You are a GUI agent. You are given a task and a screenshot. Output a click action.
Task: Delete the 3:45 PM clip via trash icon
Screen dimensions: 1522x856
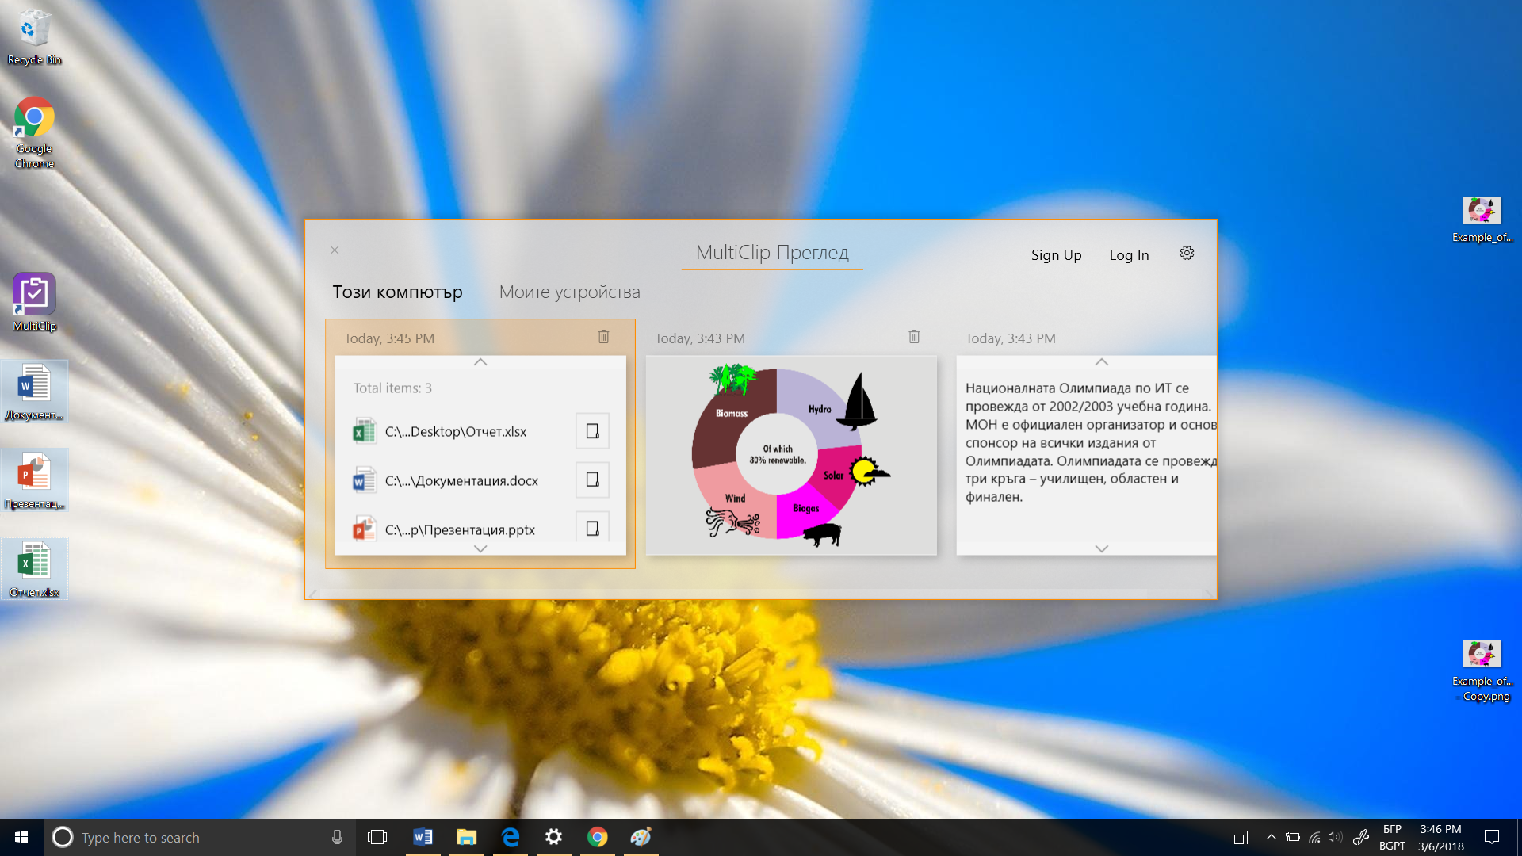[603, 337]
